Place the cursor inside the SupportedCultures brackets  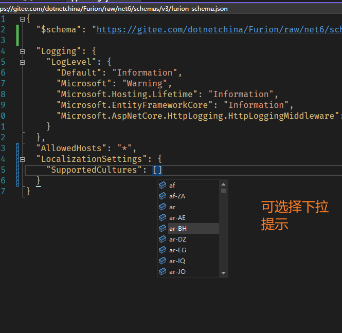pyautogui.click(x=157, y=170)
